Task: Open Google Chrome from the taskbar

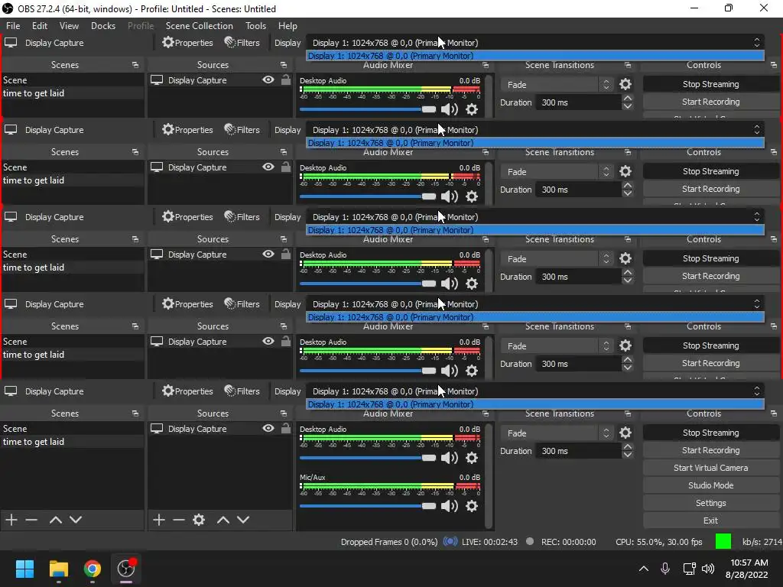Action: click(93, 569)
